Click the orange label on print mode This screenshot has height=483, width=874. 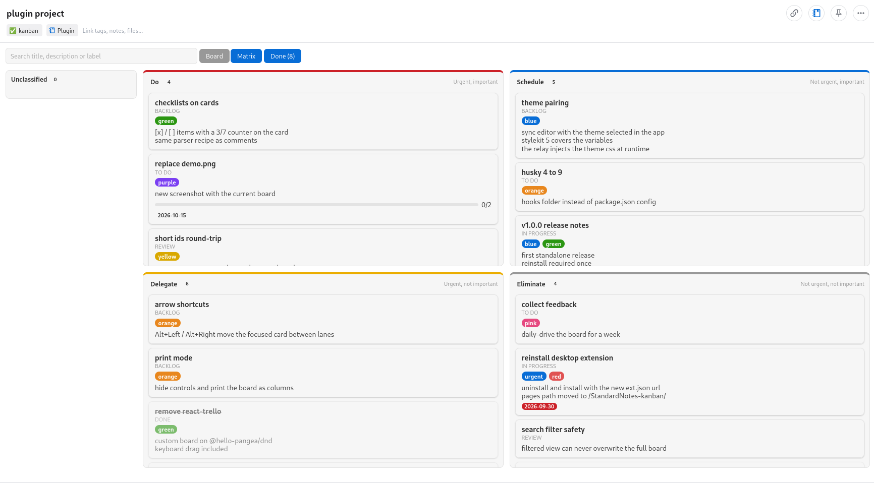click(x=168, y=377)
